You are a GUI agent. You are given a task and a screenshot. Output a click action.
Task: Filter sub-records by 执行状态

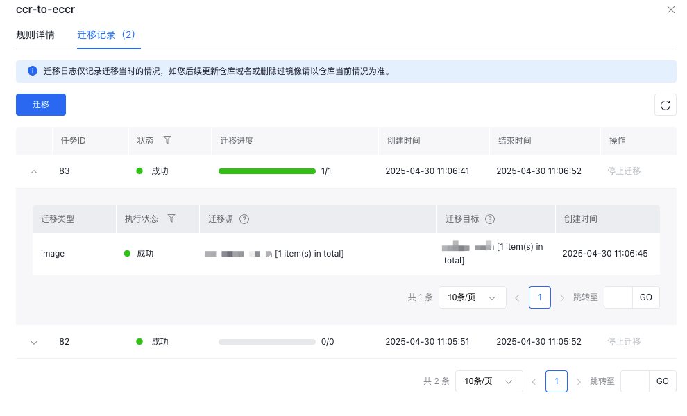pyautogui.click(x=171, y=218)
